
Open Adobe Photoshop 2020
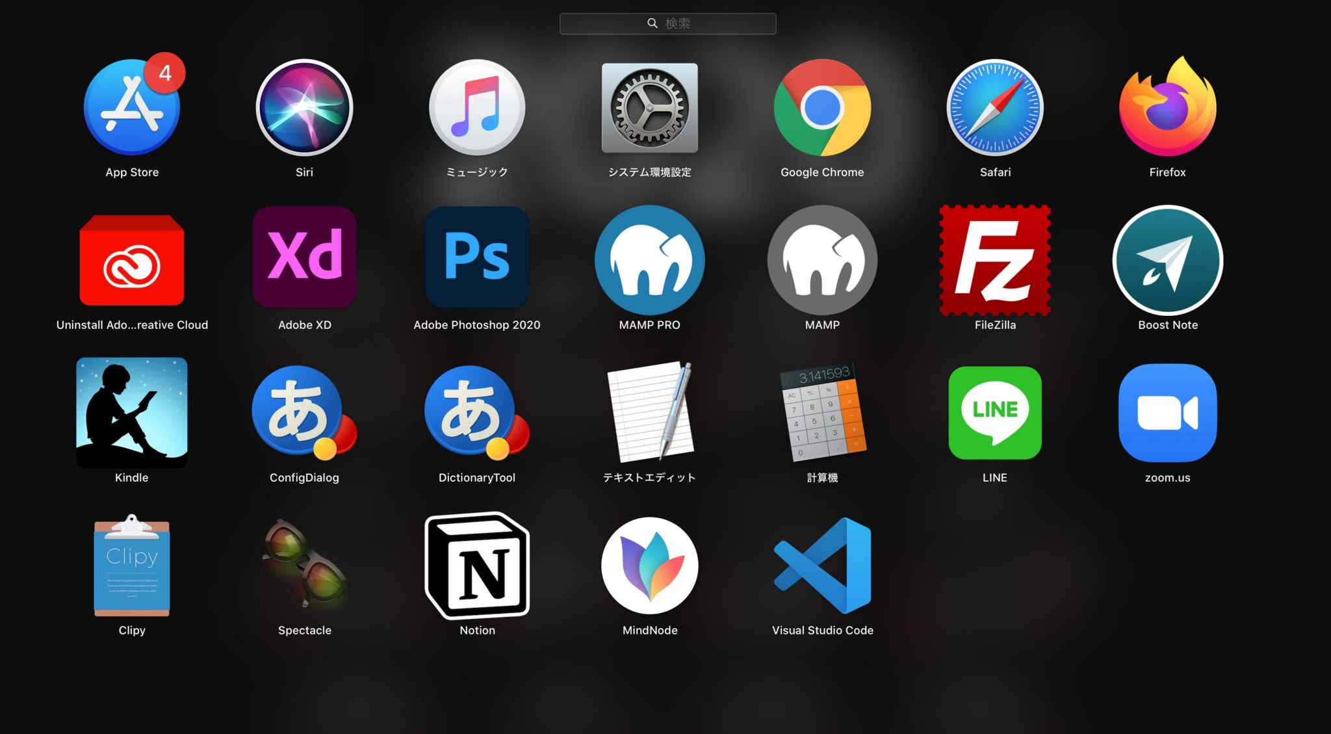coord(477,257)
